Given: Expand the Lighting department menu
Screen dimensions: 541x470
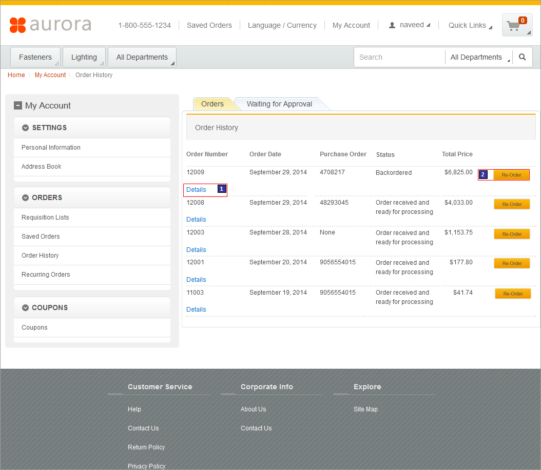Looking at the screenshot, I should [x=84, y=57].
